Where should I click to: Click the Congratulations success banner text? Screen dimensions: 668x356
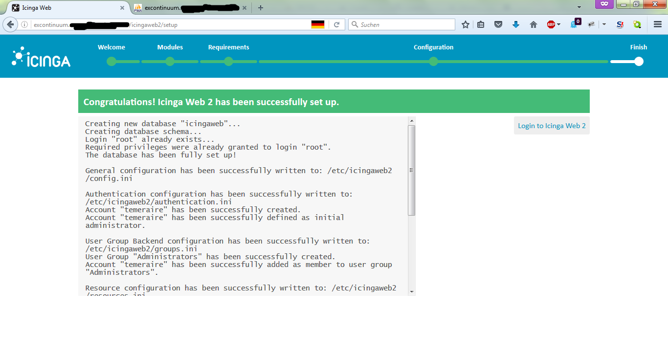point(211,102)
